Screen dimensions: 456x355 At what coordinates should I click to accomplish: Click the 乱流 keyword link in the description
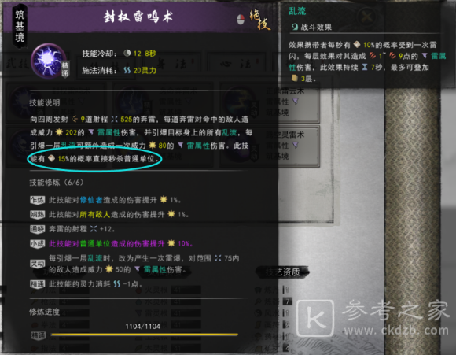tap(230, 132)
